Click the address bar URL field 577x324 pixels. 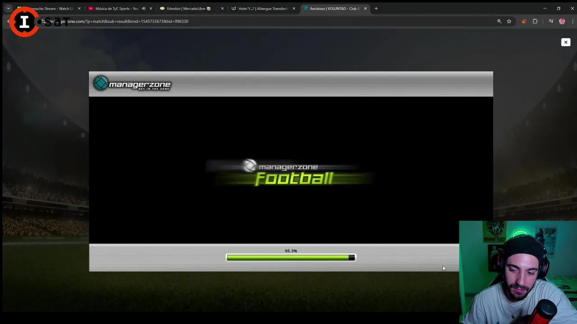pyautogui.click(x=266, y=21)
